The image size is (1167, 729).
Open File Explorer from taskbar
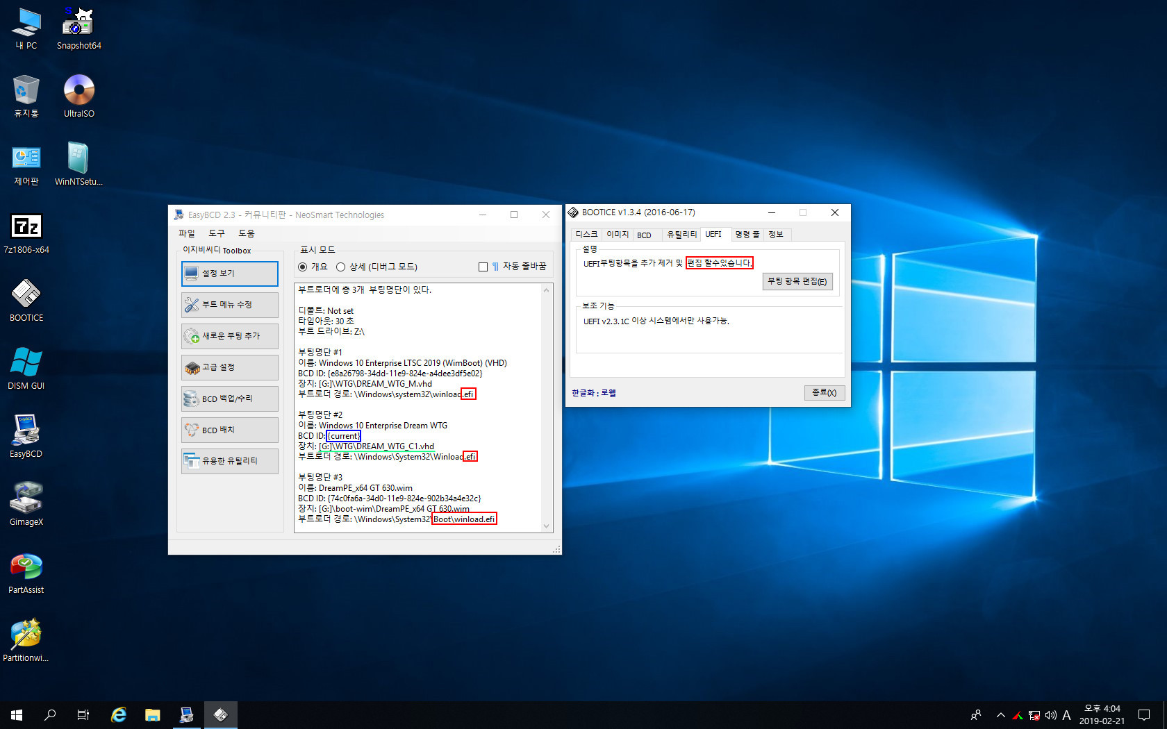(153, 714)
